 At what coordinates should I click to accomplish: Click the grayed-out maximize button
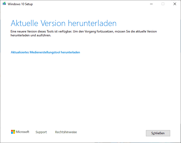point(163,4)
